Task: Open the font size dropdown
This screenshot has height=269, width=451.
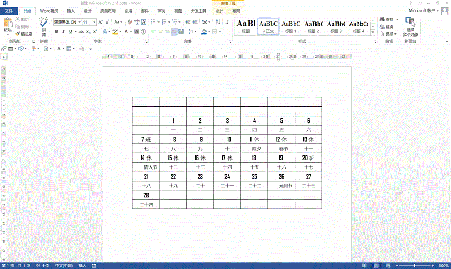Action: (x=94, y=22)
